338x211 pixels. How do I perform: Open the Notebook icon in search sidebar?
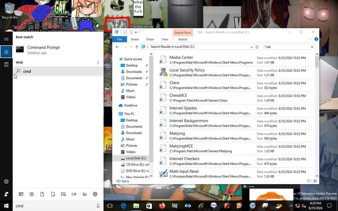coord(6,64)
